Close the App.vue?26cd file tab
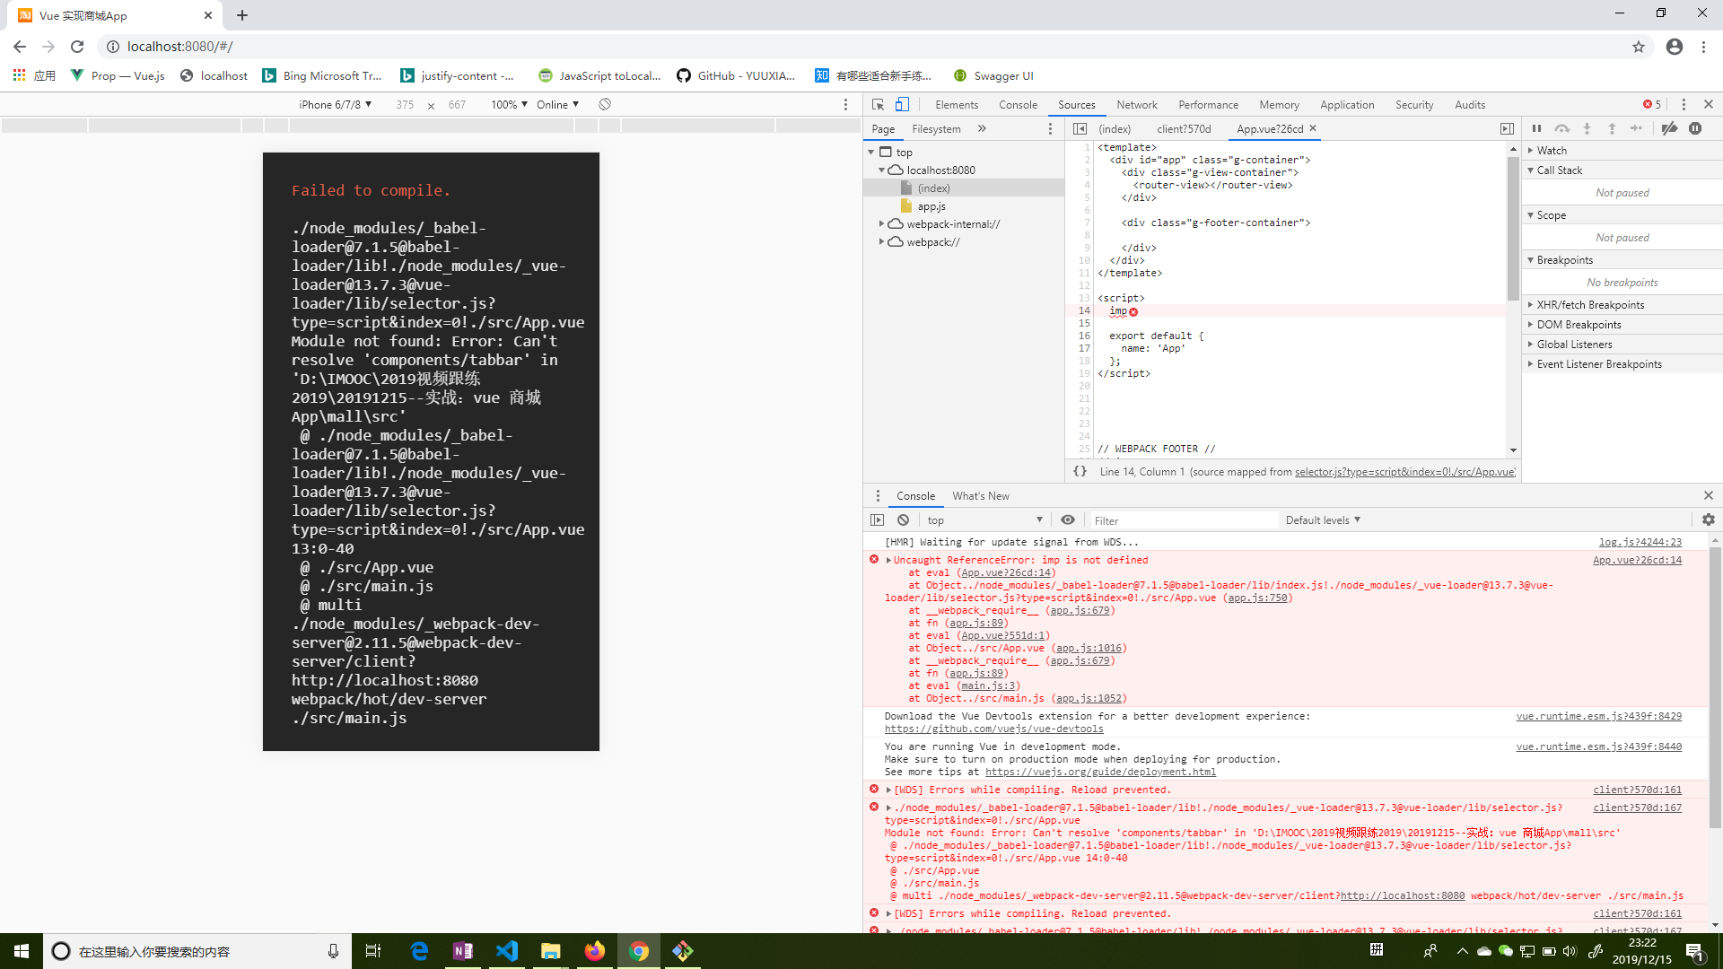This screenshot has width=1723, height=969. pos(1313,128)
